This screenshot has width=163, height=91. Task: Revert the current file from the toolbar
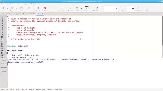coord(38,8)
